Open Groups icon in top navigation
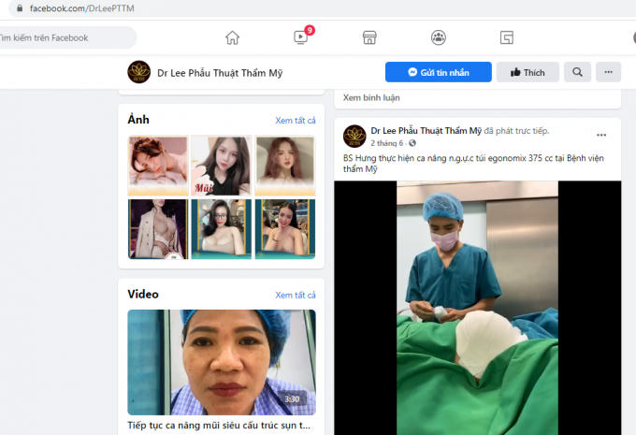The height and width of the screenshot is (435, 636). (x=438, y=37)
